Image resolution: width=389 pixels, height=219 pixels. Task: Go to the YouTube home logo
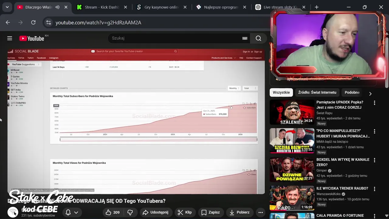coord(32,38)
